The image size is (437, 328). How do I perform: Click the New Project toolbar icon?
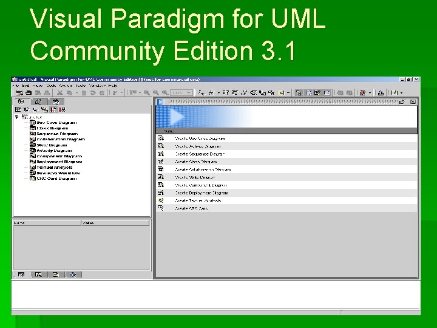(x=19, y=93)
